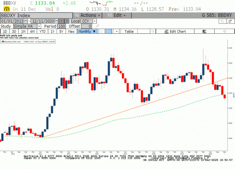The height and width of the screenshot is (169, 235).
Task: Select the Max range tab
Action: pos(71,31)
